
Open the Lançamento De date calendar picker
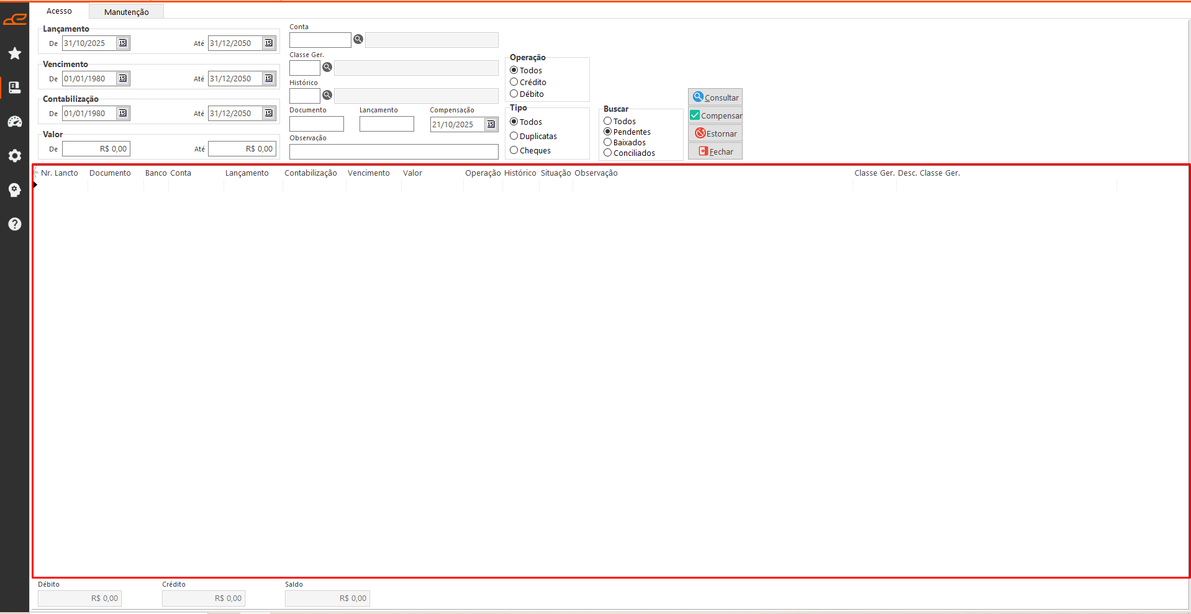(123, 43)
